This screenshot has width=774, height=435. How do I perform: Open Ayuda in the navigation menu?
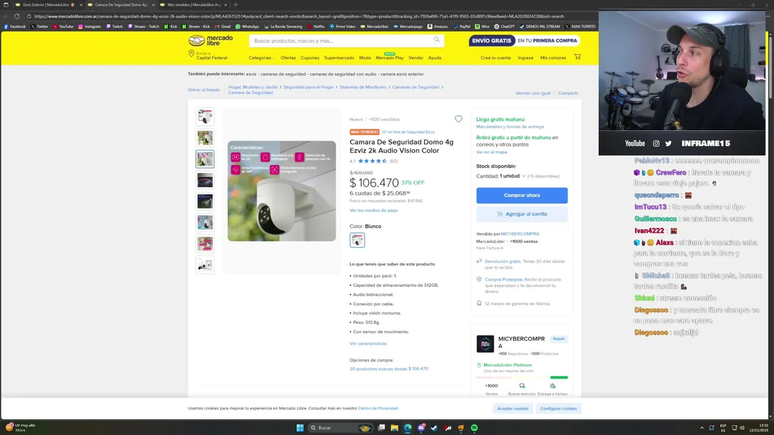pos(435,58)
